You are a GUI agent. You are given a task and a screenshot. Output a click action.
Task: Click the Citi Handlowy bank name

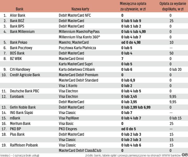click(20, 69)
